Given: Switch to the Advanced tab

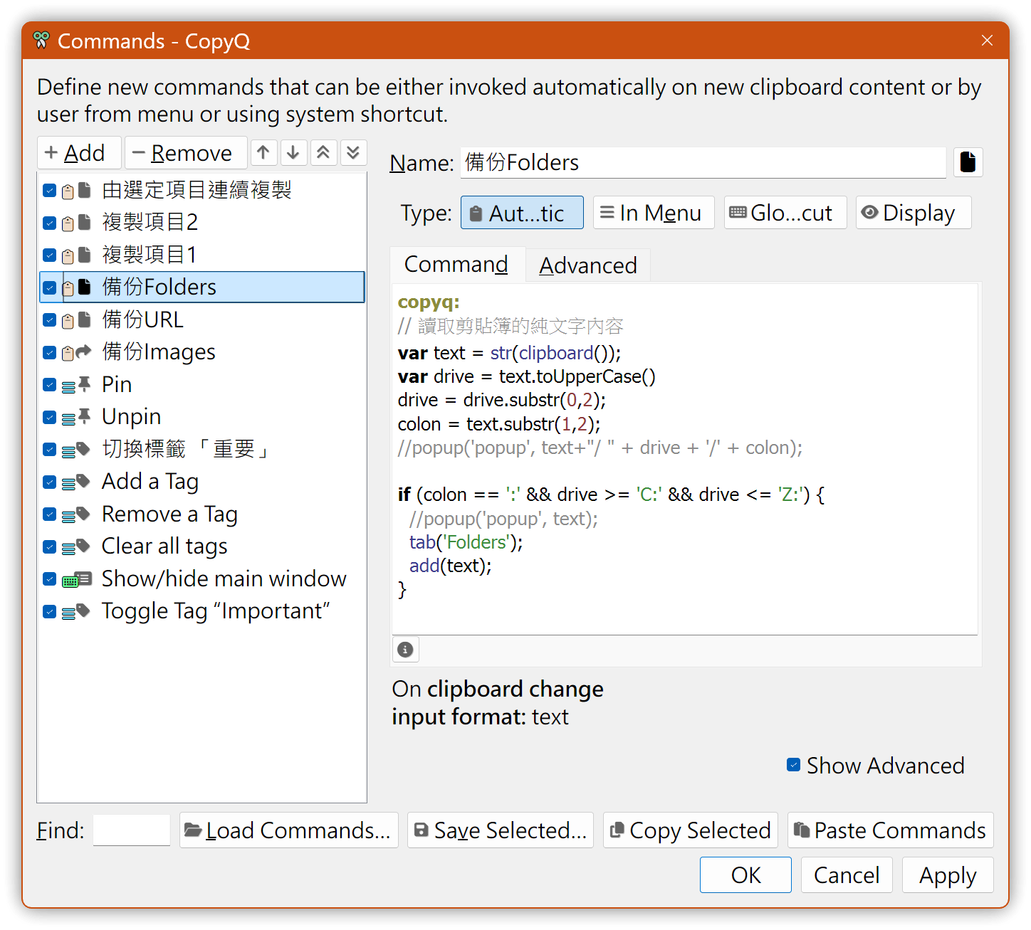Looking at the screenshot, I should tap(588, 265).
